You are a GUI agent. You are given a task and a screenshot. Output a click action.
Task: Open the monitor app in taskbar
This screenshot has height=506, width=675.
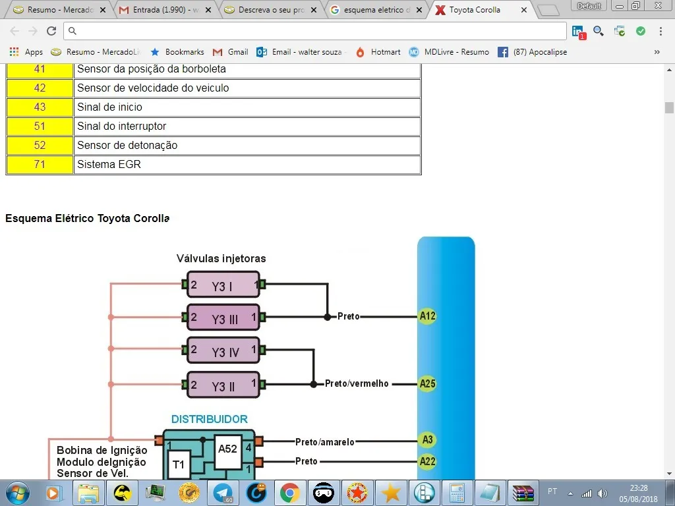[x=156, y=493]
